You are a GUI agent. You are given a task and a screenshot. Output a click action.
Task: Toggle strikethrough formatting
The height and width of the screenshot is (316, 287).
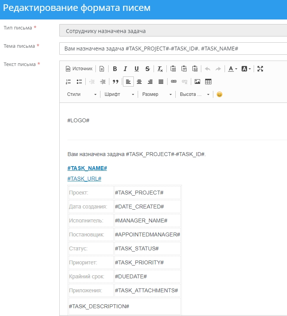(147, 69)
